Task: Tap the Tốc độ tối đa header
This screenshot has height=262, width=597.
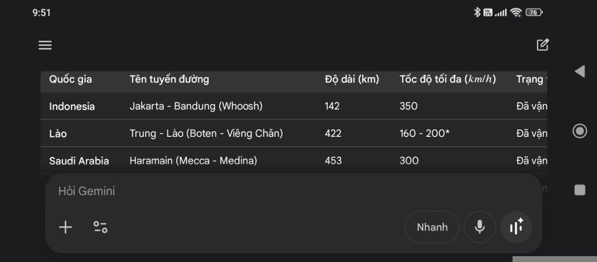Action: click(447, 79)
